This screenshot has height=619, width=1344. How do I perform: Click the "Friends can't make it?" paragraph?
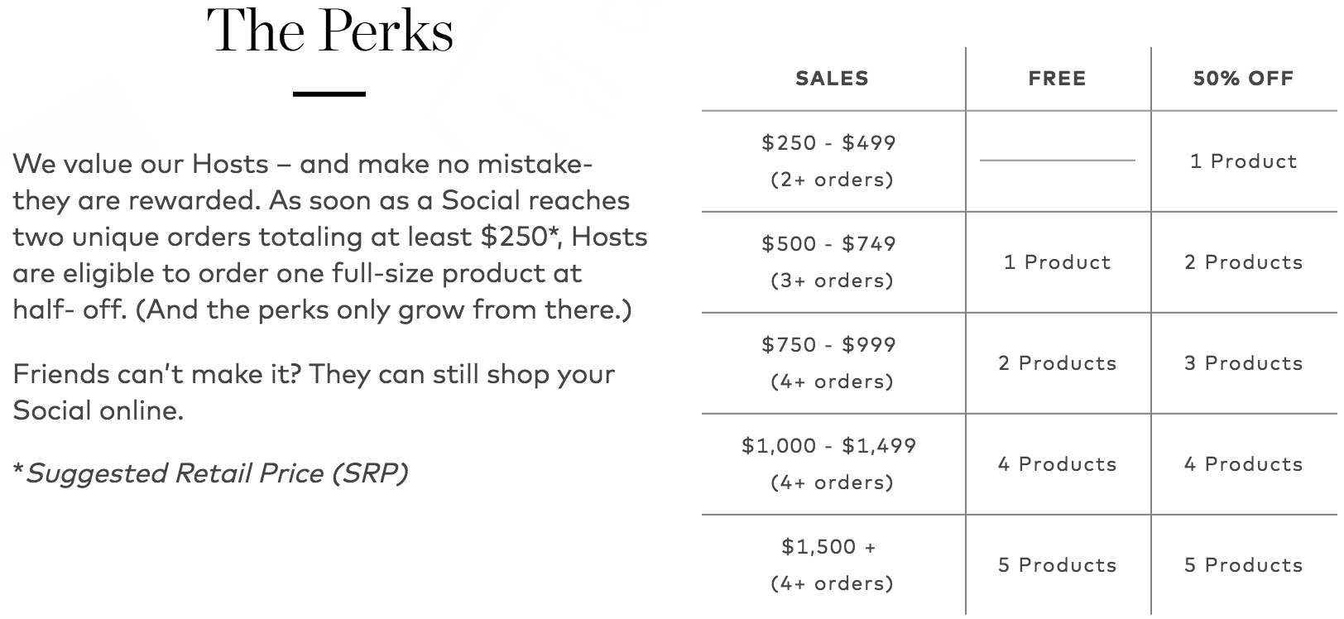tap(314, 392)
